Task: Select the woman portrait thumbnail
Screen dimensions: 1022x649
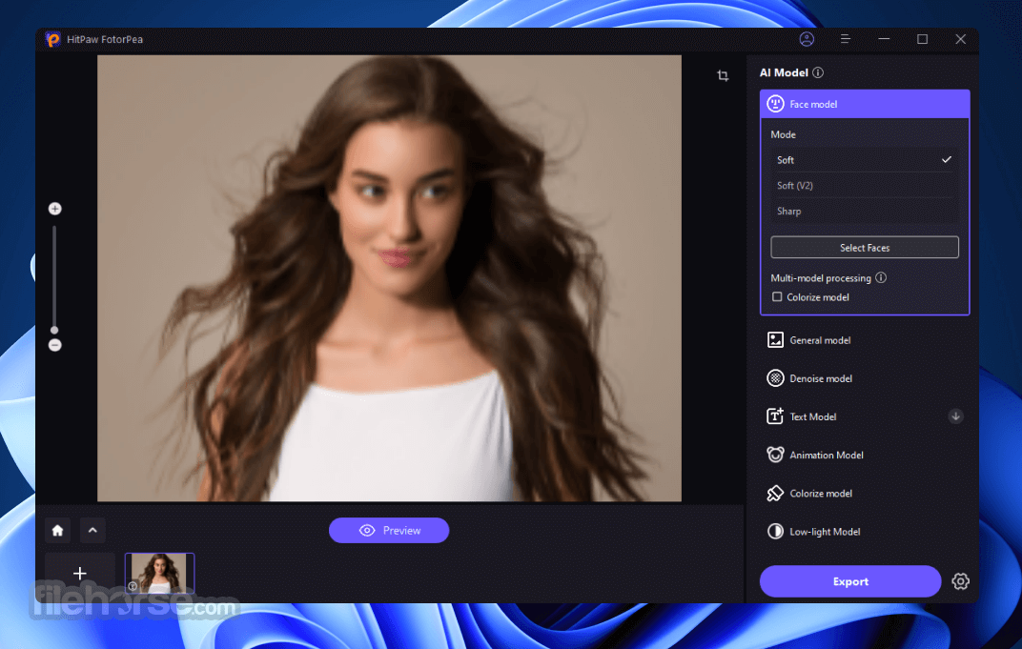Action: point(160,574)
